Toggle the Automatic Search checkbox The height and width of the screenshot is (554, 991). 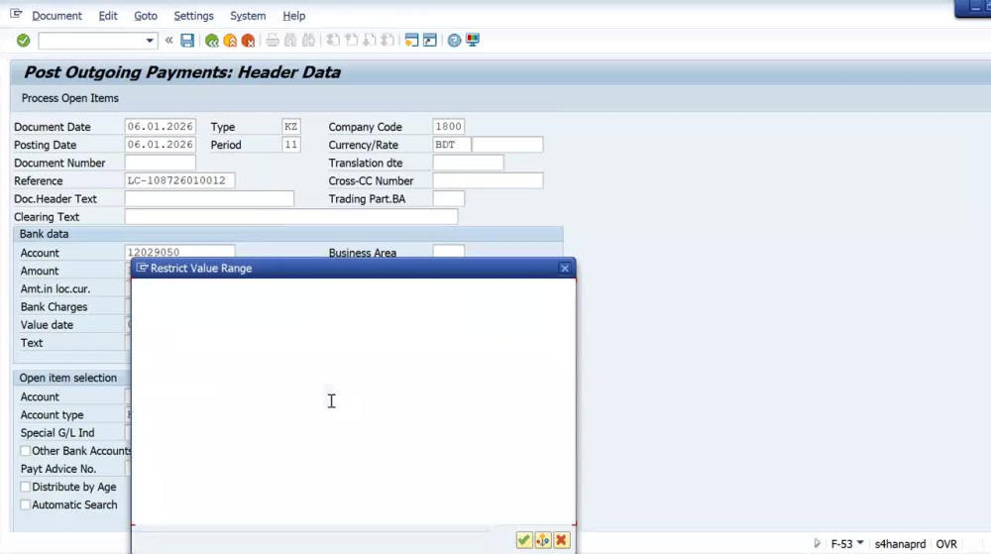[26, 505]
